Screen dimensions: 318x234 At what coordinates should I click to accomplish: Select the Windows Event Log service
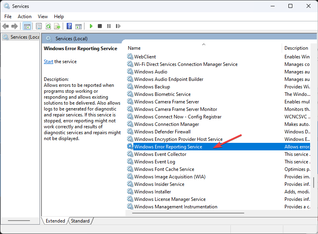[219, 162]
